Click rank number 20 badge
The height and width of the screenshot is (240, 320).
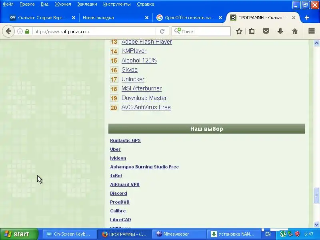[x=114, y=108]
